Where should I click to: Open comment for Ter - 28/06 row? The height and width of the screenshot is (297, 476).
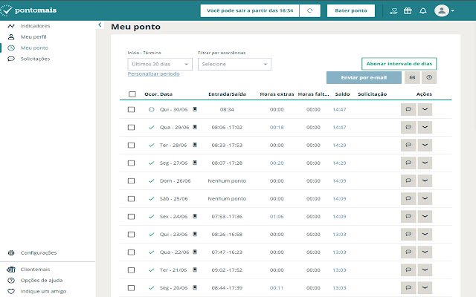coord(408,146)
